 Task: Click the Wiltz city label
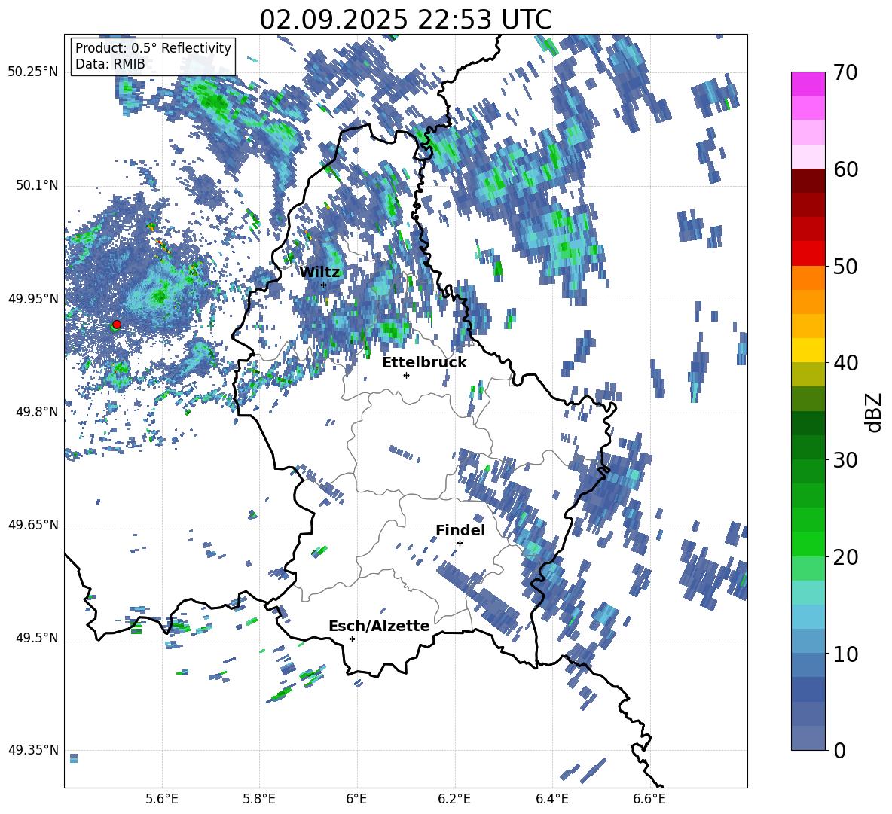click(x=319, y=272)
